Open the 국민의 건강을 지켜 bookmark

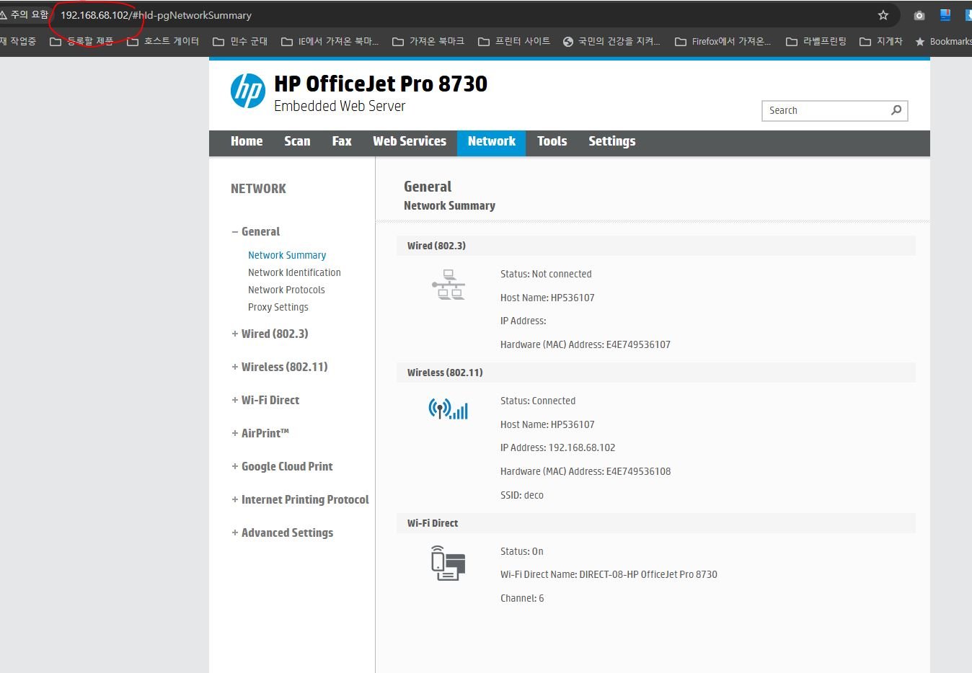611,42
